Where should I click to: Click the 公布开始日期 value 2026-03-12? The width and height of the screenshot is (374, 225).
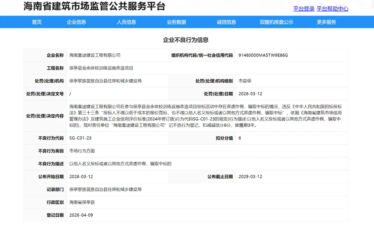click(81, 177)
